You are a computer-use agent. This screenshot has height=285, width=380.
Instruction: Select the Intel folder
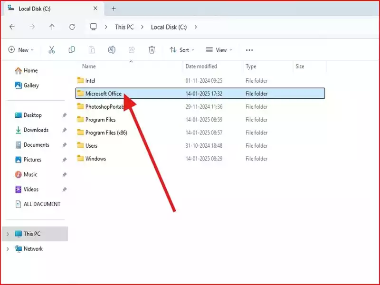200,80
